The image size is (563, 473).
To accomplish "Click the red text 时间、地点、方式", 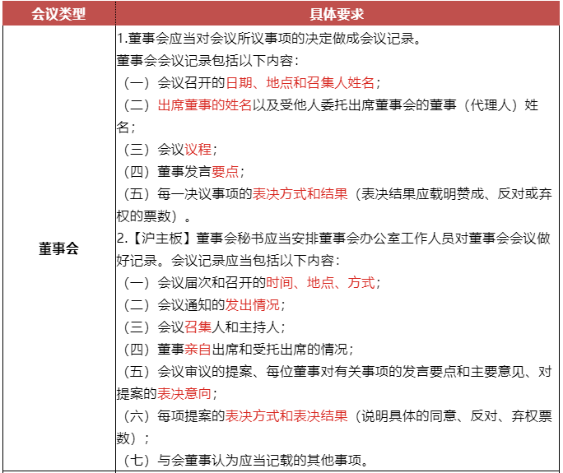I will 320,283.
